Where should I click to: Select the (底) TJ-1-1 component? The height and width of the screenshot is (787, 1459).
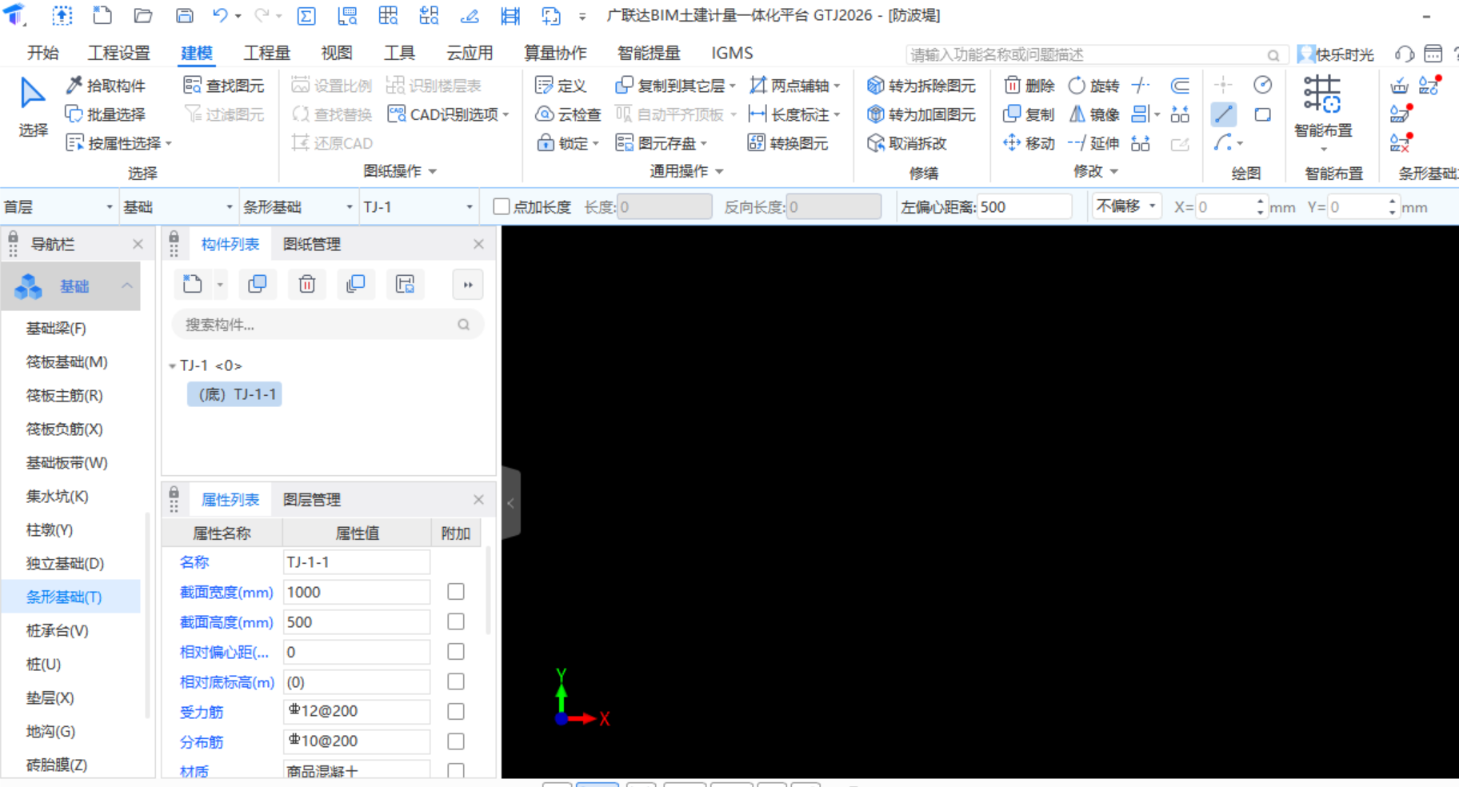click(235, 394)
